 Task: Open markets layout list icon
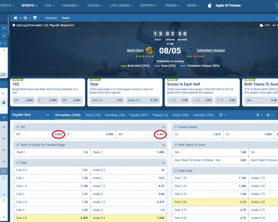[221, 115]
